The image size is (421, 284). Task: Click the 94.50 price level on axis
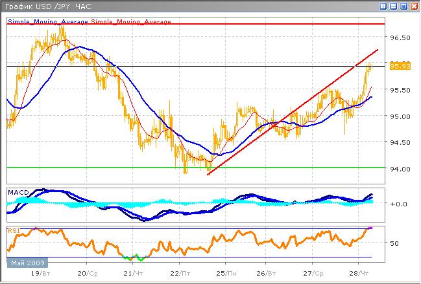[400, 142]
